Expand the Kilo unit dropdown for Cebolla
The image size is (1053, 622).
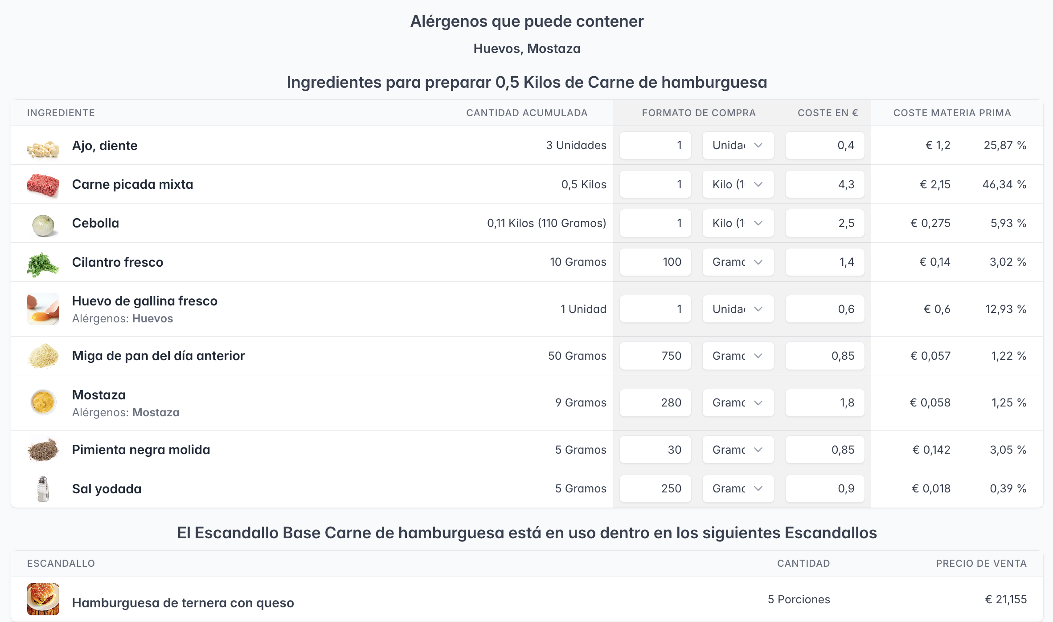(x=738, y=224)
